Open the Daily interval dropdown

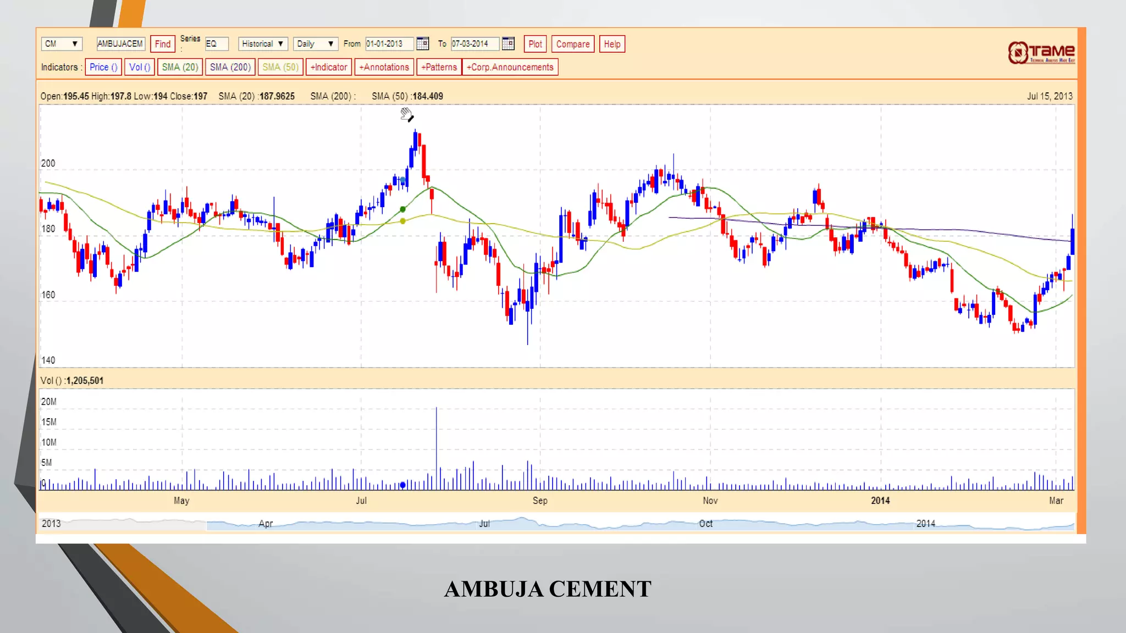[315, 43]
